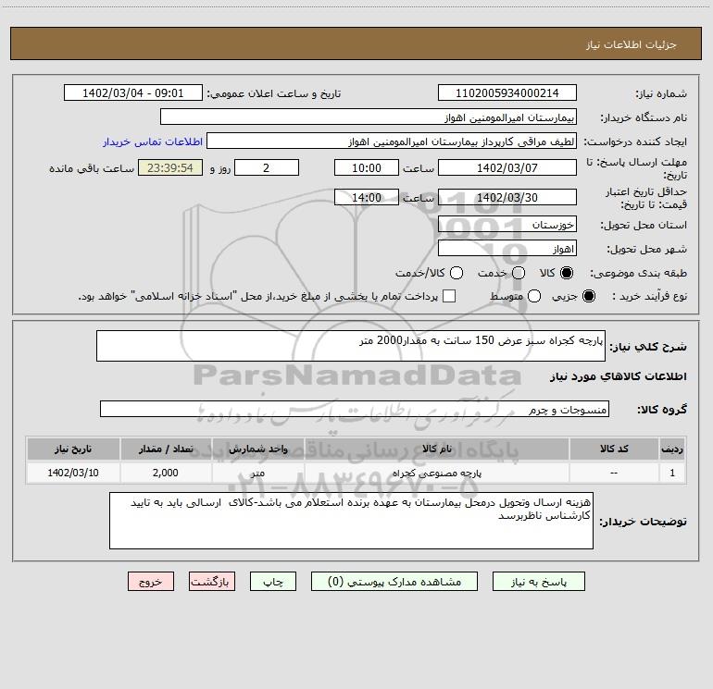The width and height of the screenshot is (713, 689).
Task: Click the نام کالا column header
Action: pyautogui.click(x=437, y=449)
